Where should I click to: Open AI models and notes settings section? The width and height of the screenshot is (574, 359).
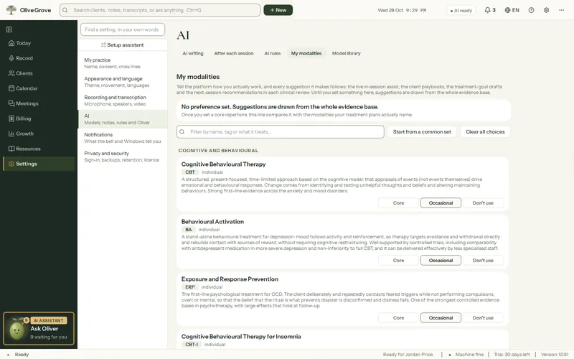coord(123,119)
